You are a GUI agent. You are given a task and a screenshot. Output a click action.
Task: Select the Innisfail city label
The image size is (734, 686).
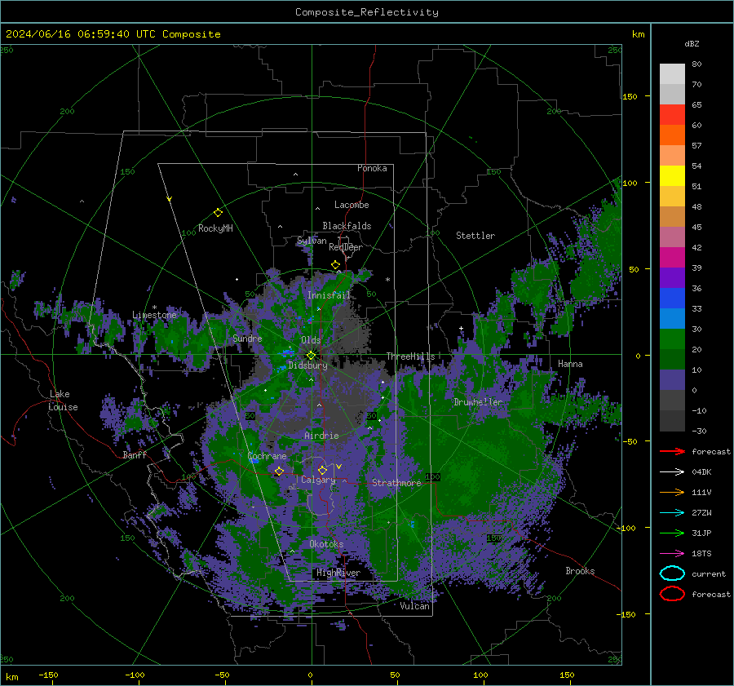[x=329, y=295]
